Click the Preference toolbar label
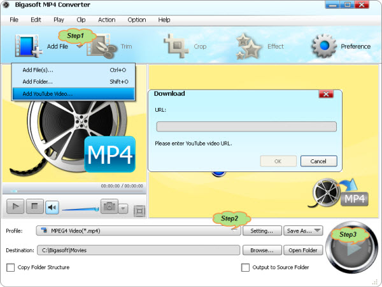 coord(356,46)
